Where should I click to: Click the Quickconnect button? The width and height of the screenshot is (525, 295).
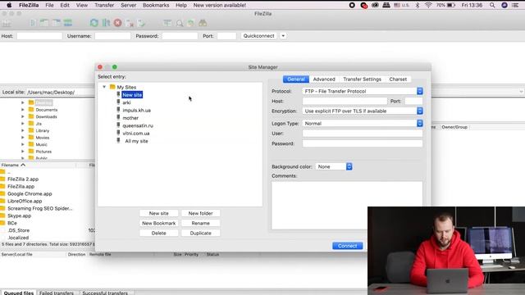(x=259, y=36)
